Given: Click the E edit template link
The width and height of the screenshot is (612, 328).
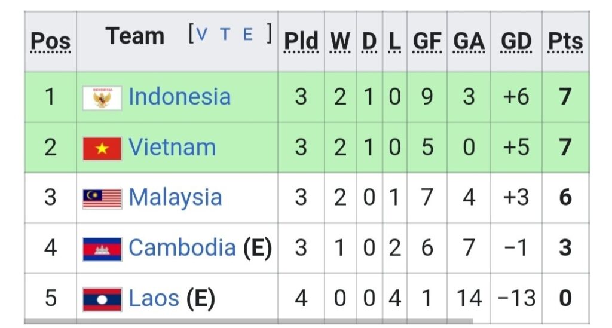Looking at the screenshot, I should [x=247, y=35].
